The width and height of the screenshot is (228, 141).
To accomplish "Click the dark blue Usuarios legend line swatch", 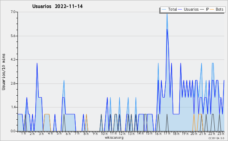I will coord(180,10).
